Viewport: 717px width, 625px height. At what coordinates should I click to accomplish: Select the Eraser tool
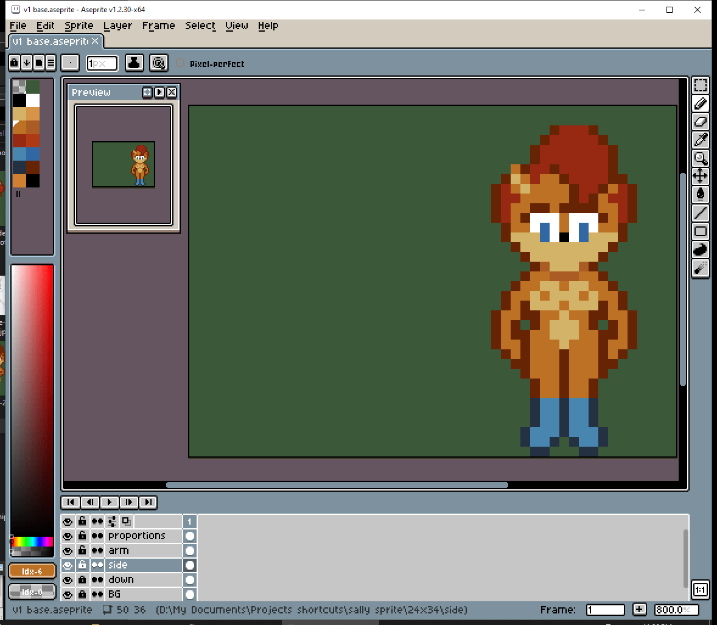(x=701, y=122)
